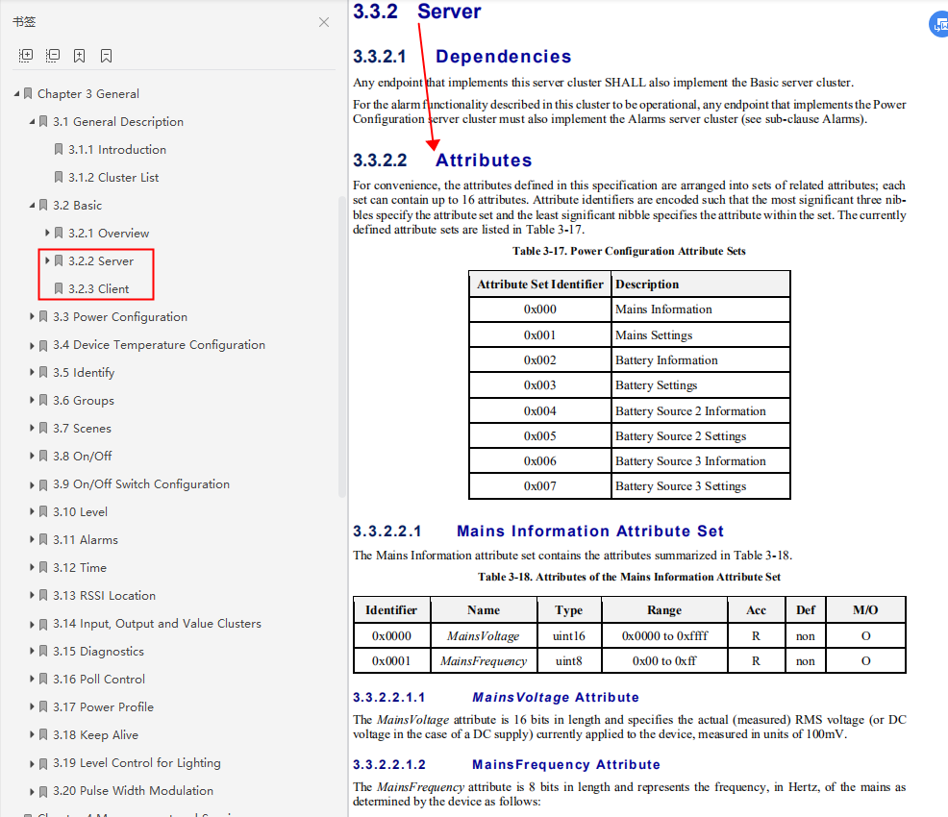The width and height of the screenshot is (948, 817).
Task: Collapse the 3.2 Basic node
Action: [x=32, y=206]
